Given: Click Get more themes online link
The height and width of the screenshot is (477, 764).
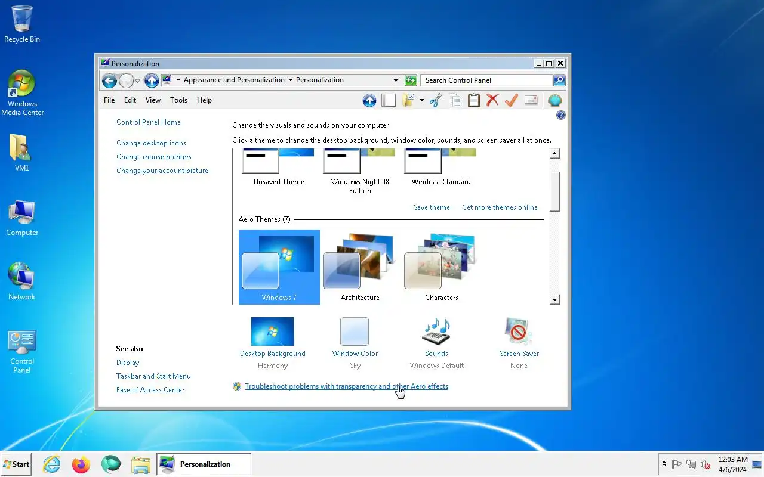Looking at the screenshot, I should (x=500, y=207).
